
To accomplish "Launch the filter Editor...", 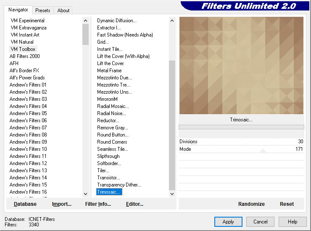I will [134, 204].
